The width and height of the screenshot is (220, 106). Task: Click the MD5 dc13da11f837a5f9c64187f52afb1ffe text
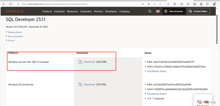[169, 85]
